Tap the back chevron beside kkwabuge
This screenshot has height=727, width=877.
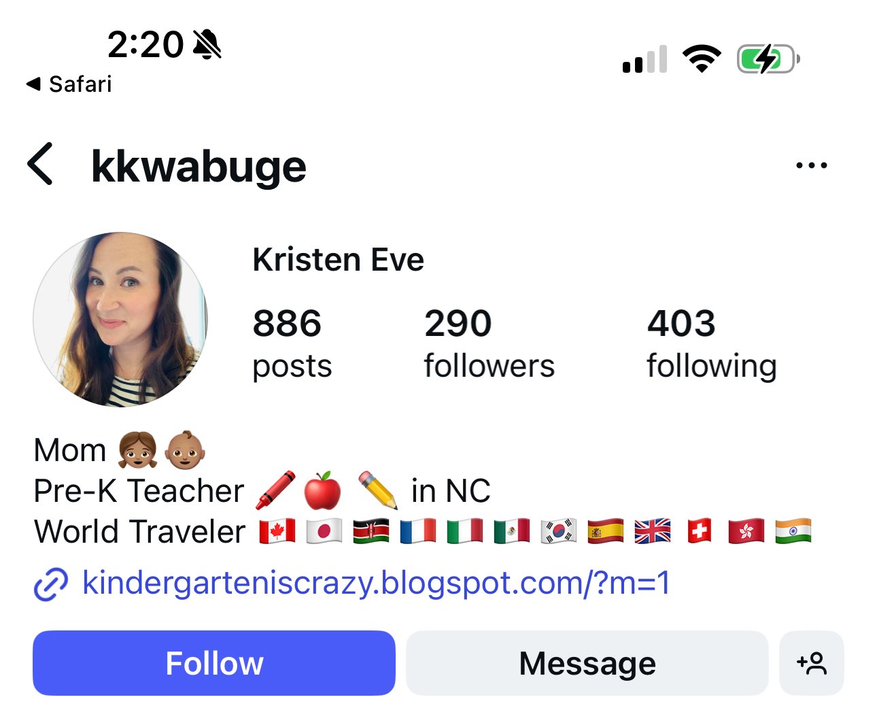click(x=40, y=164)
